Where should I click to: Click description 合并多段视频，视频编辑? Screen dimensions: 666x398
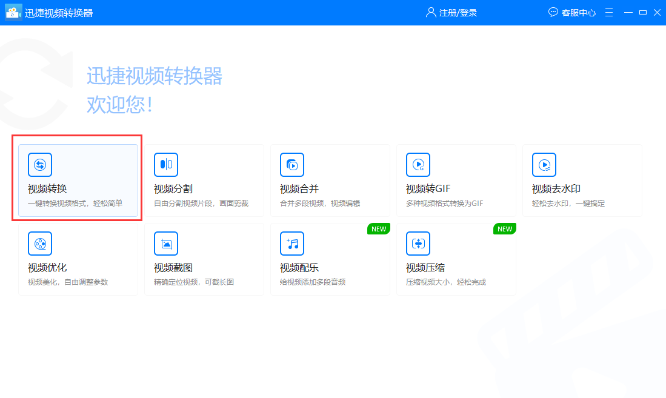[x=320, y=204]
